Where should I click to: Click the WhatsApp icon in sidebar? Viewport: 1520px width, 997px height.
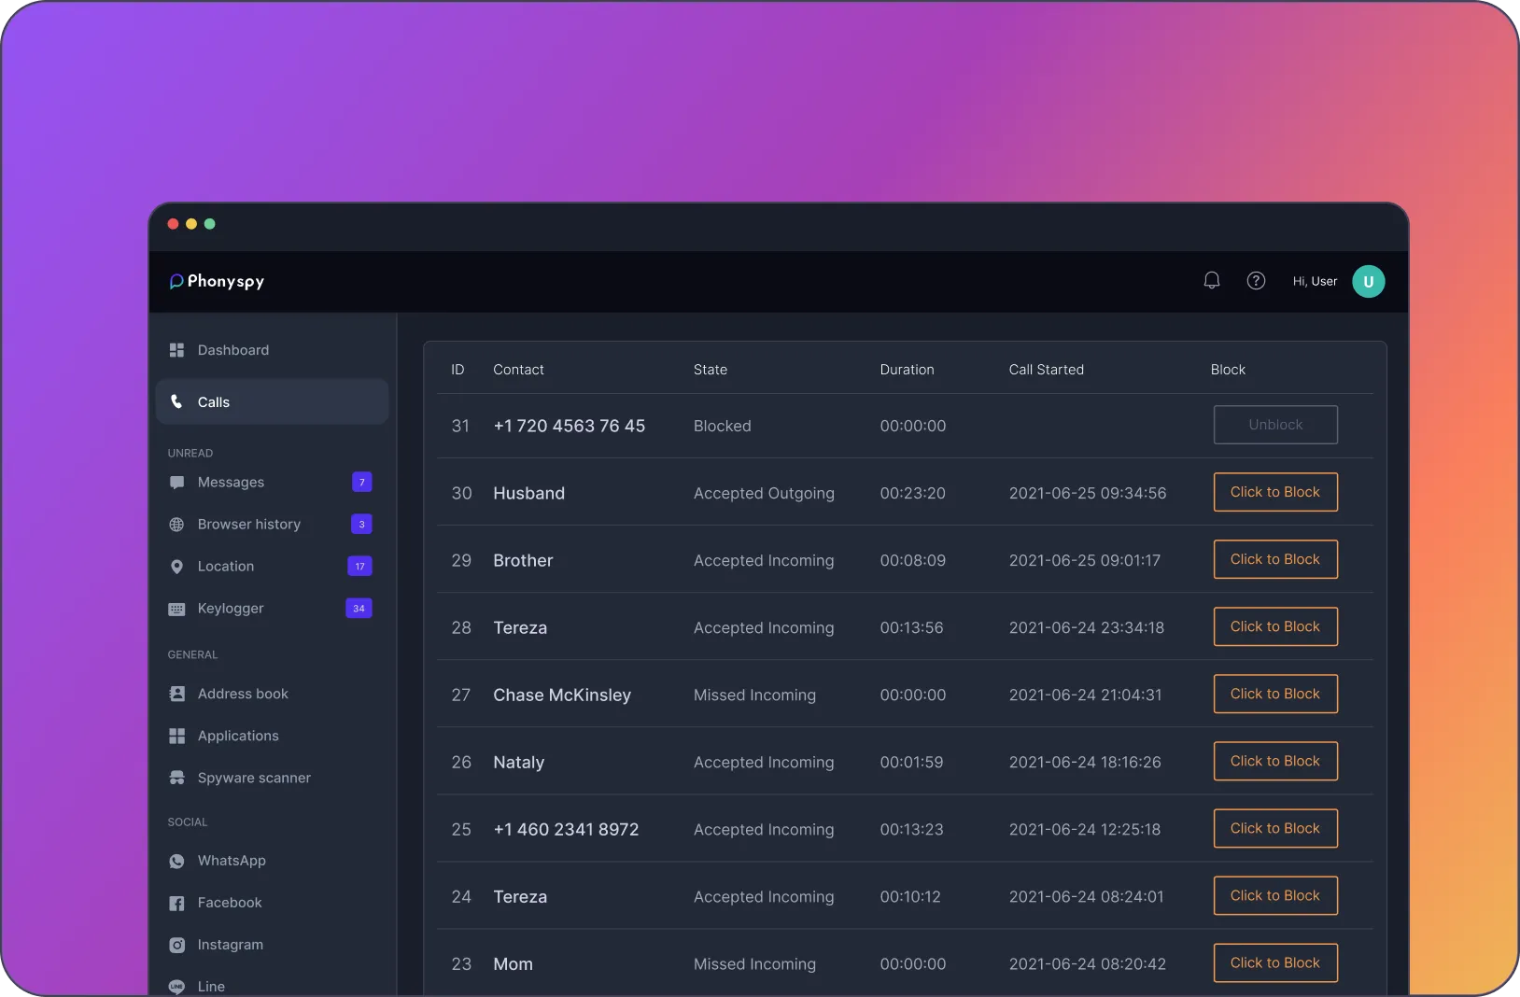click(x=176, y=861)
